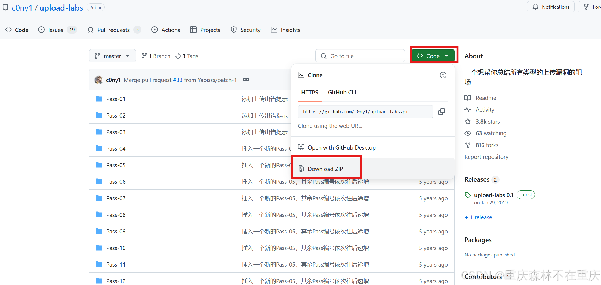Viewport: 601px width, 285px height.
Task: Open the Pull requests tab
Action: pyautogui.click(x=114, y=30)
